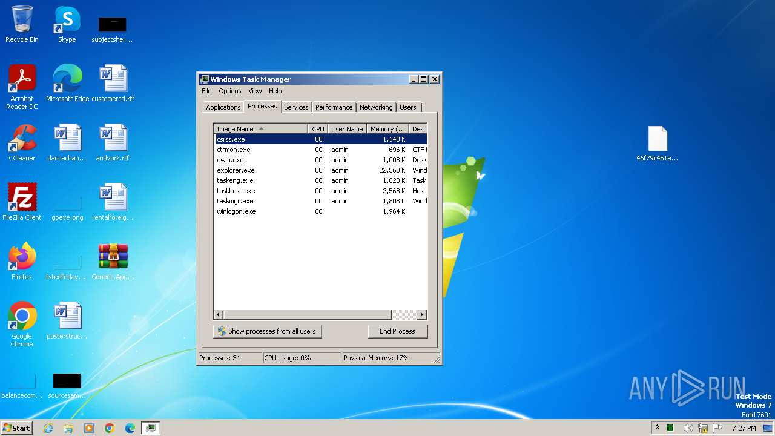
Task: Open the File menu in Task Manager
Action: point(206,91)
